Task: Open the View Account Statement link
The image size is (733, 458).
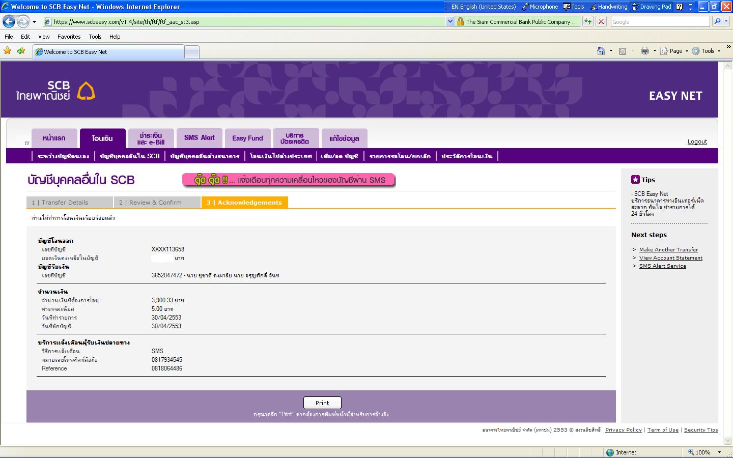Action: (x=670, y=257)
